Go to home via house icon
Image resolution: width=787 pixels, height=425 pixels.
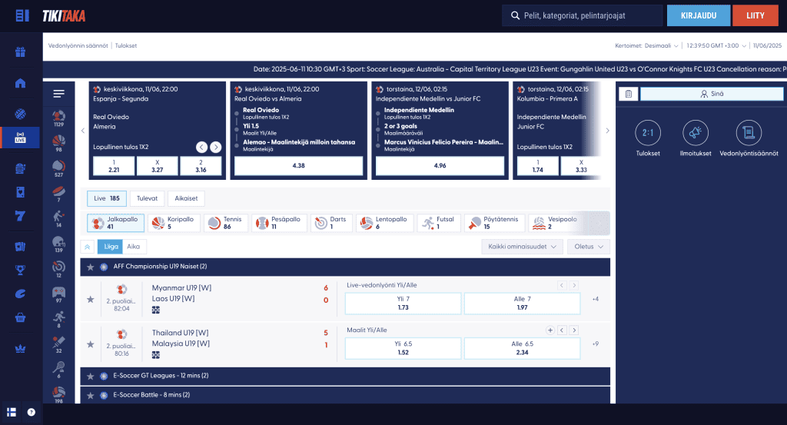(x=20, y=83)
